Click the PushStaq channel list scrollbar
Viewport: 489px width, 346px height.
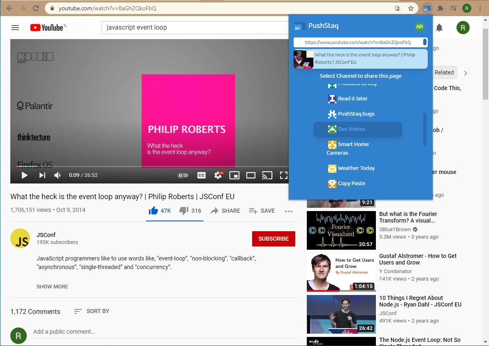(x=425, y=129)
